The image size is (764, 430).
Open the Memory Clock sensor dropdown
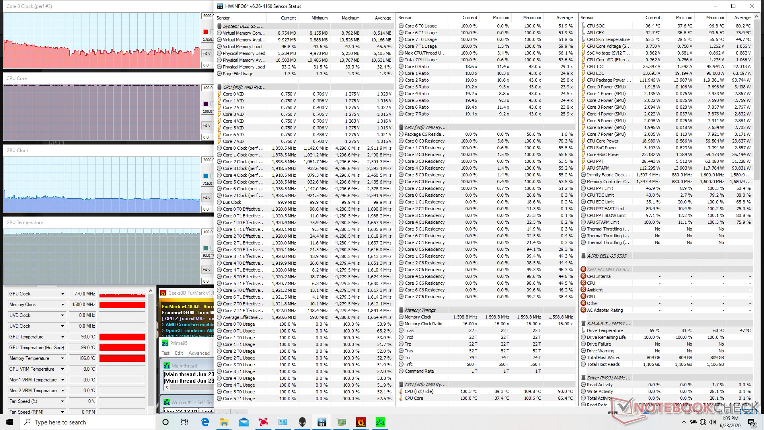tap(62, 305)
